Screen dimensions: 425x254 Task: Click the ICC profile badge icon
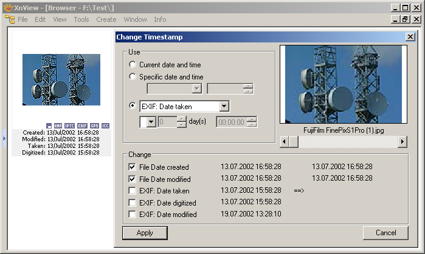click(105, 125)
